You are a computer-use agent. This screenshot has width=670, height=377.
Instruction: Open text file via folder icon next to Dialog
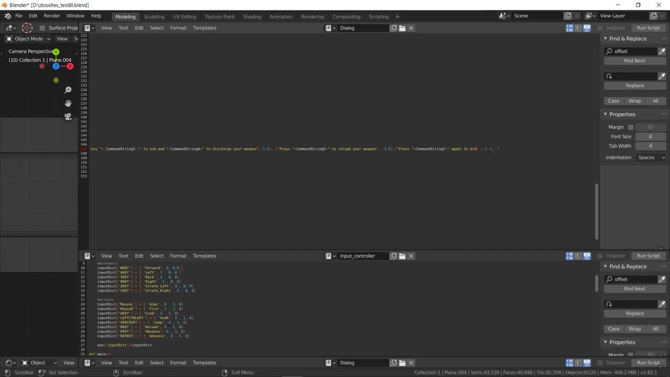[402, 28]
